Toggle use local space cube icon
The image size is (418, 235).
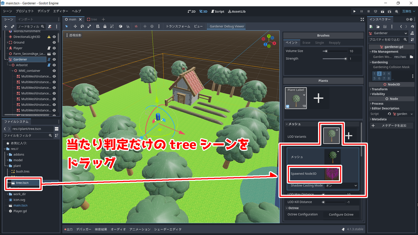[121, 26]
